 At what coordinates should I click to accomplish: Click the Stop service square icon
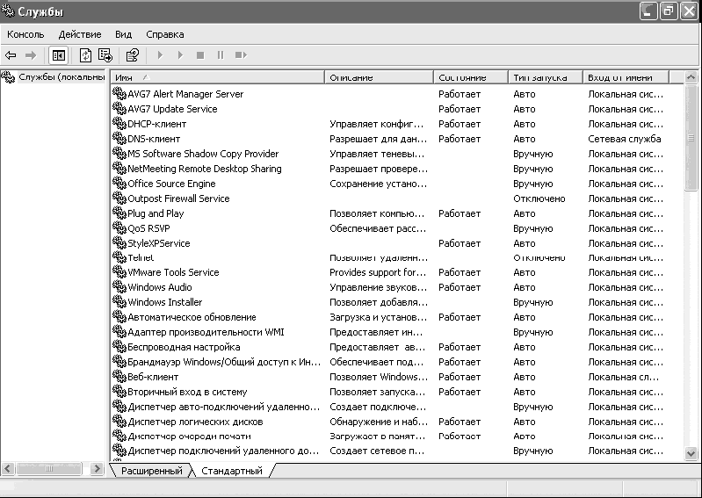200,55
